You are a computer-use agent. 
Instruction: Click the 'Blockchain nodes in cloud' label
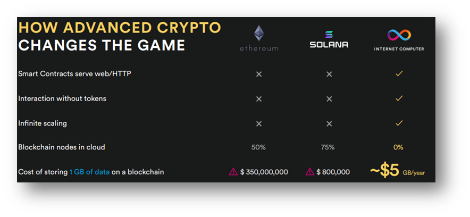coord(62,147)
